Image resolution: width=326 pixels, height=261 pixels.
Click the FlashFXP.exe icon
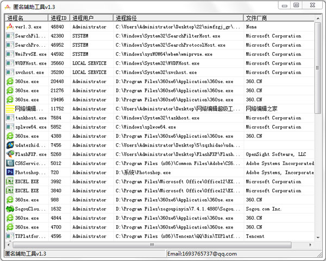[x=10, y=154]
